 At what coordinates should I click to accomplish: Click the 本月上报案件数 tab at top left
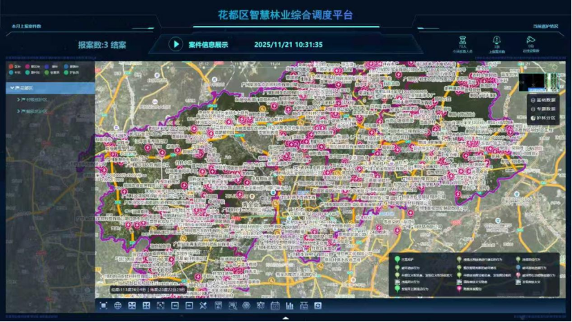pyautogui.click(x=26, y=26)
